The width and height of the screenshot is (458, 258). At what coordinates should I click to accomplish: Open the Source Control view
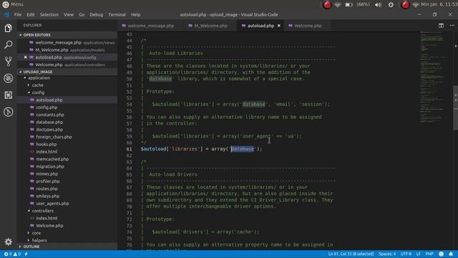point(8,62)
